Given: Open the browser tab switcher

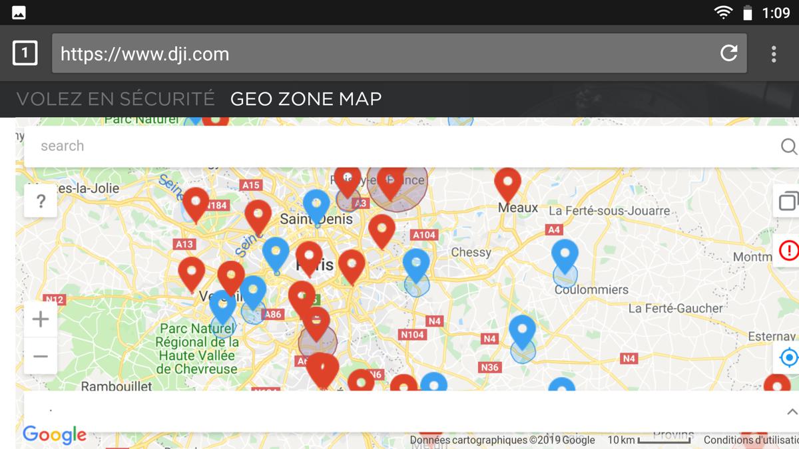Looking at the screenshot, I should pos(25,53).
